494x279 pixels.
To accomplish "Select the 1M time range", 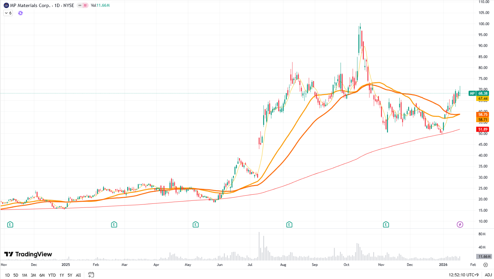I will point(24,275).
